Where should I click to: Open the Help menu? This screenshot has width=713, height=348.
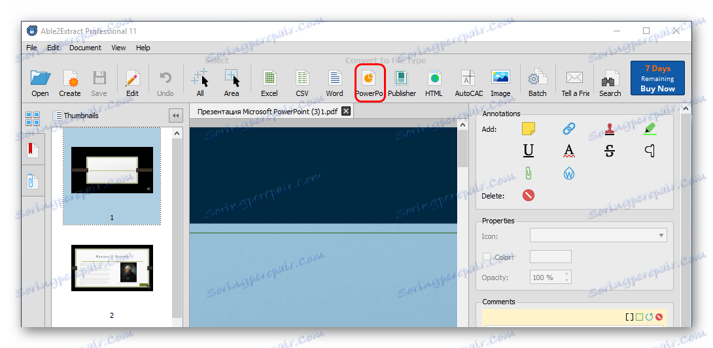tap(143, 48)
